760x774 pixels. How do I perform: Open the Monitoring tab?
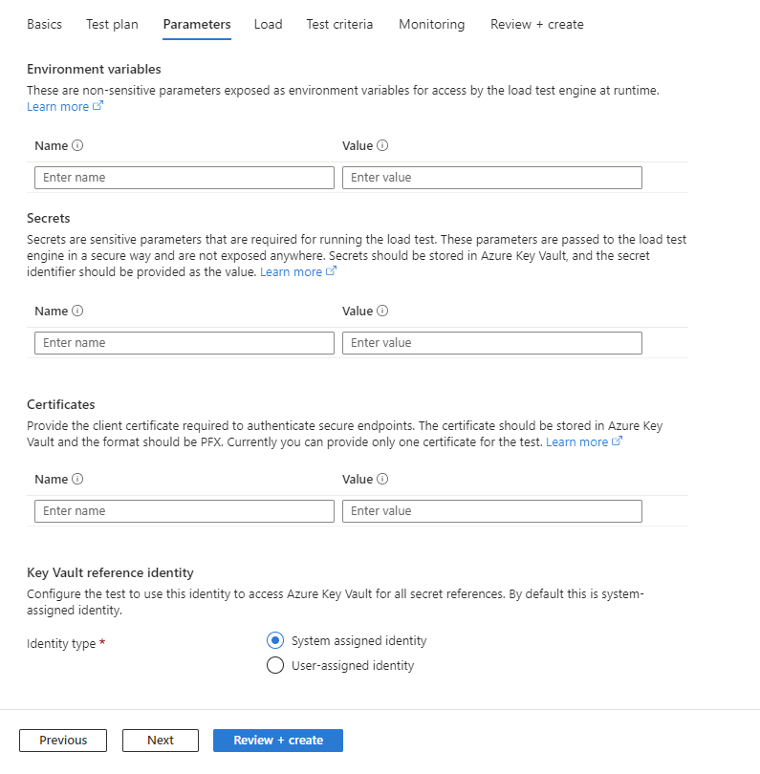click(x=431, y=24)
